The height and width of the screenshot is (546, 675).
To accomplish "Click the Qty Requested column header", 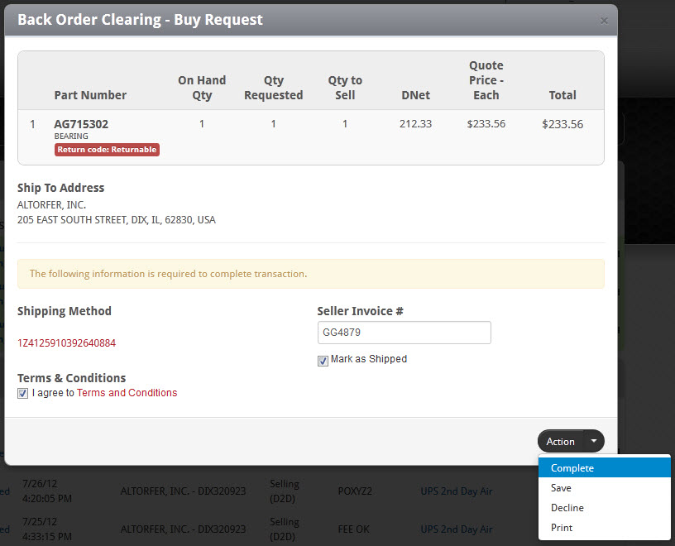I will [273, 88].
